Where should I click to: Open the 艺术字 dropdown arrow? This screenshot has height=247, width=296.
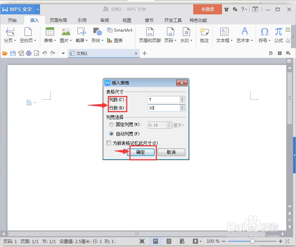tap(252, 41)
